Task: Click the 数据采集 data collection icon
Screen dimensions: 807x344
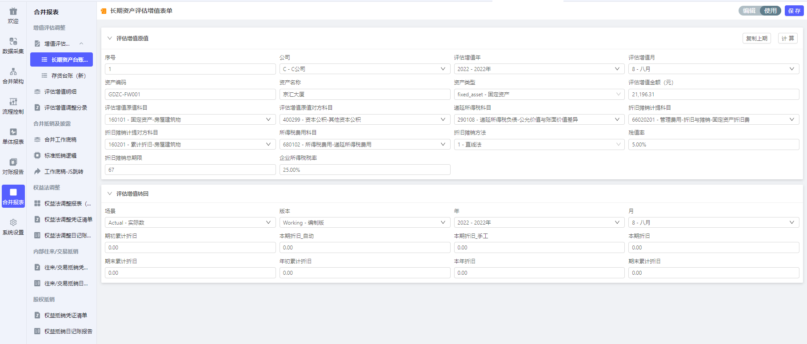Action: (13, 42)
